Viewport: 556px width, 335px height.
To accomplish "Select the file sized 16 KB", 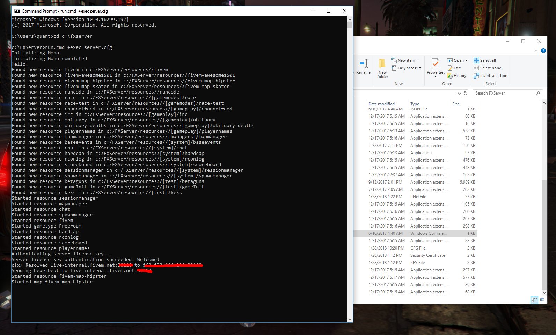I will pos(415,124).
